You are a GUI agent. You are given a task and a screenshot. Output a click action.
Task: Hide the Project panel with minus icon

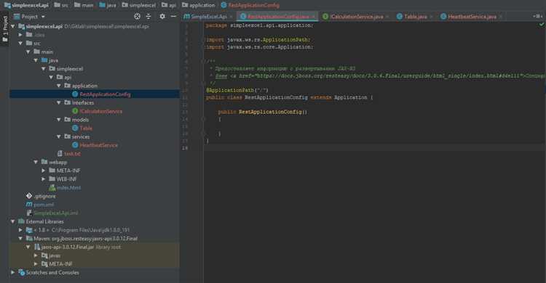click(173, 16)
